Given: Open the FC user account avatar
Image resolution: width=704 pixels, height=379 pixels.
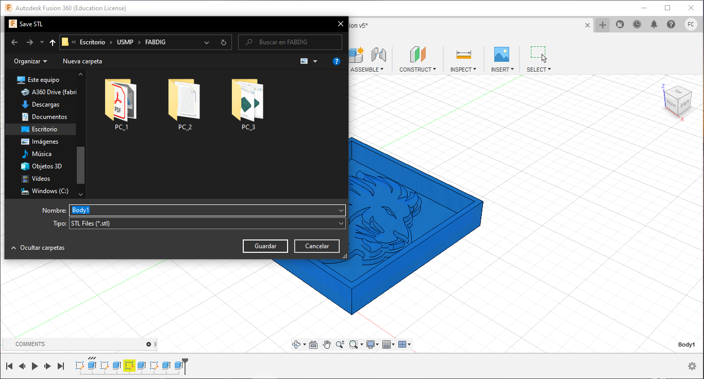Looking at the screenshot, I should coord(691,24).
